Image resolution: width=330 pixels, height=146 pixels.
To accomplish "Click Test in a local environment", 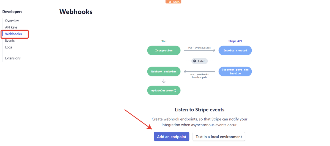I will [x=219, y=136].
